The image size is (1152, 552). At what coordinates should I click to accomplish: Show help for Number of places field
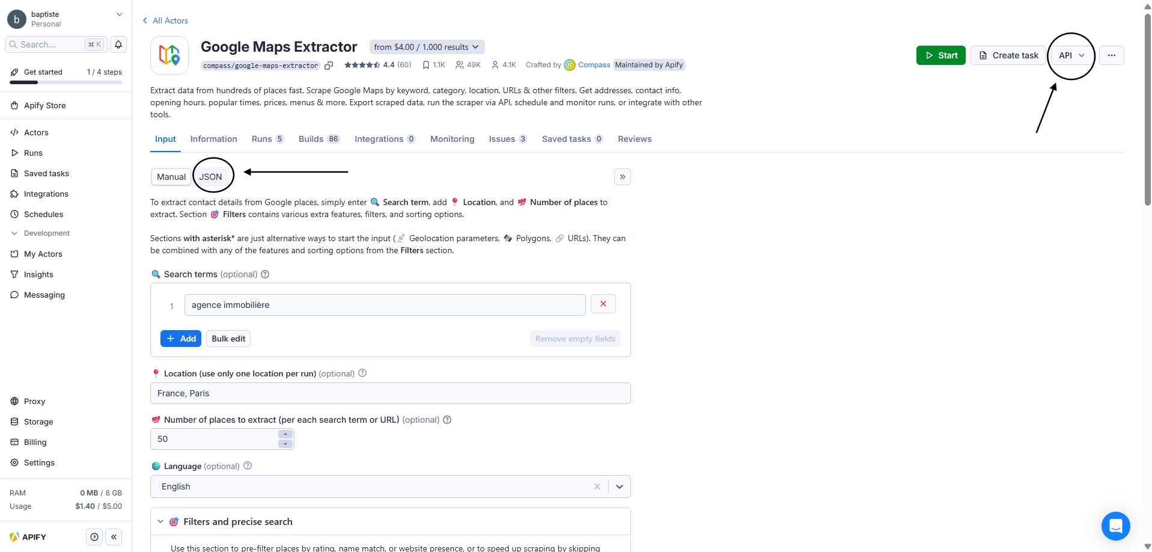[x=447, y=420]
